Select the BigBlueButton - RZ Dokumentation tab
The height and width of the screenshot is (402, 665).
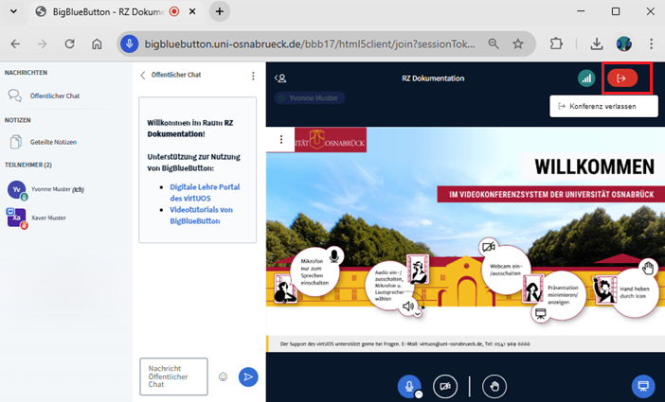[x=115, y=12]
